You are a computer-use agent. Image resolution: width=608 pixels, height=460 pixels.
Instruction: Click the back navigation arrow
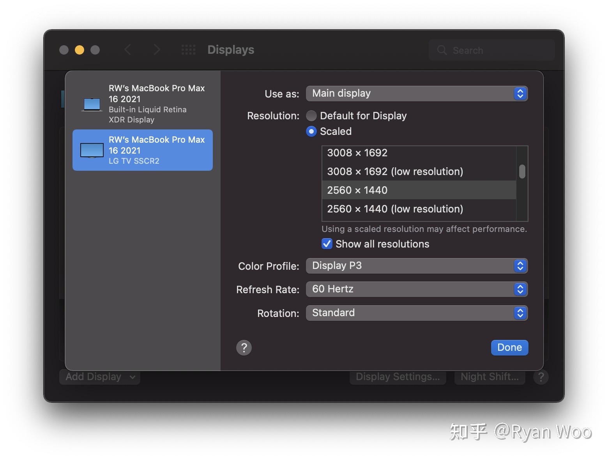(127, 50)
